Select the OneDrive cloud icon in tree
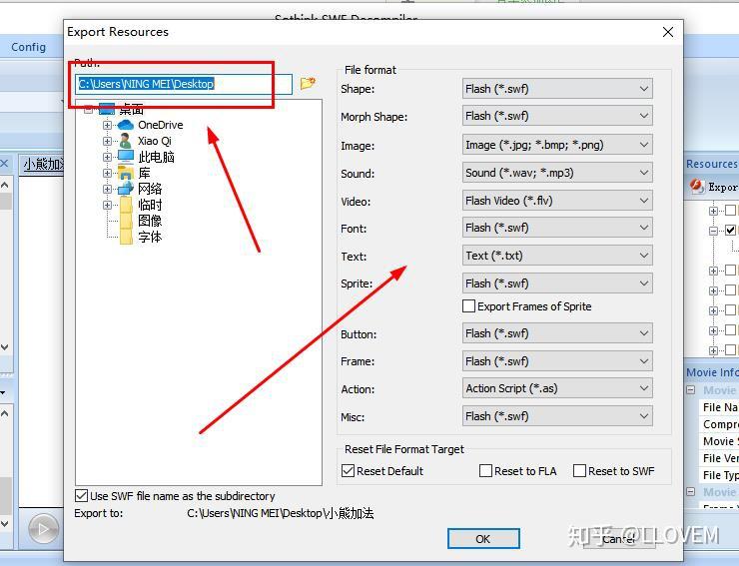 pos(126,125)
